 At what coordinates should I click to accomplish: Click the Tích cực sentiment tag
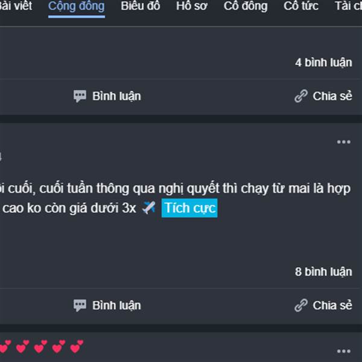[x=189, y=208]
